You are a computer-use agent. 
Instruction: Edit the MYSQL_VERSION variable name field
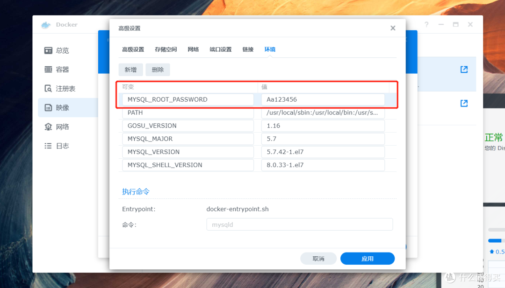click(x=188, y=152)
